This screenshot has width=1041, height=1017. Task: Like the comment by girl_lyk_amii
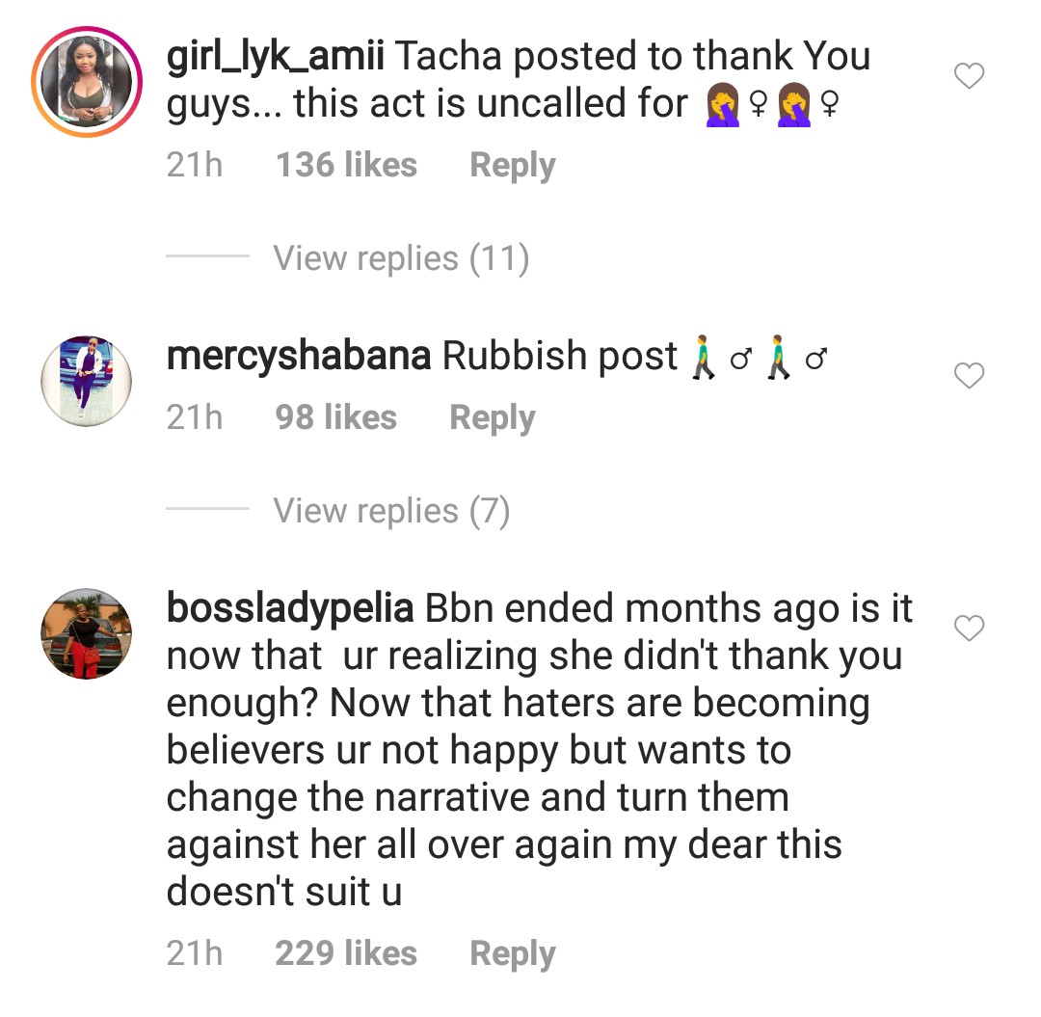pyautogui.click(x=969, y=76)
